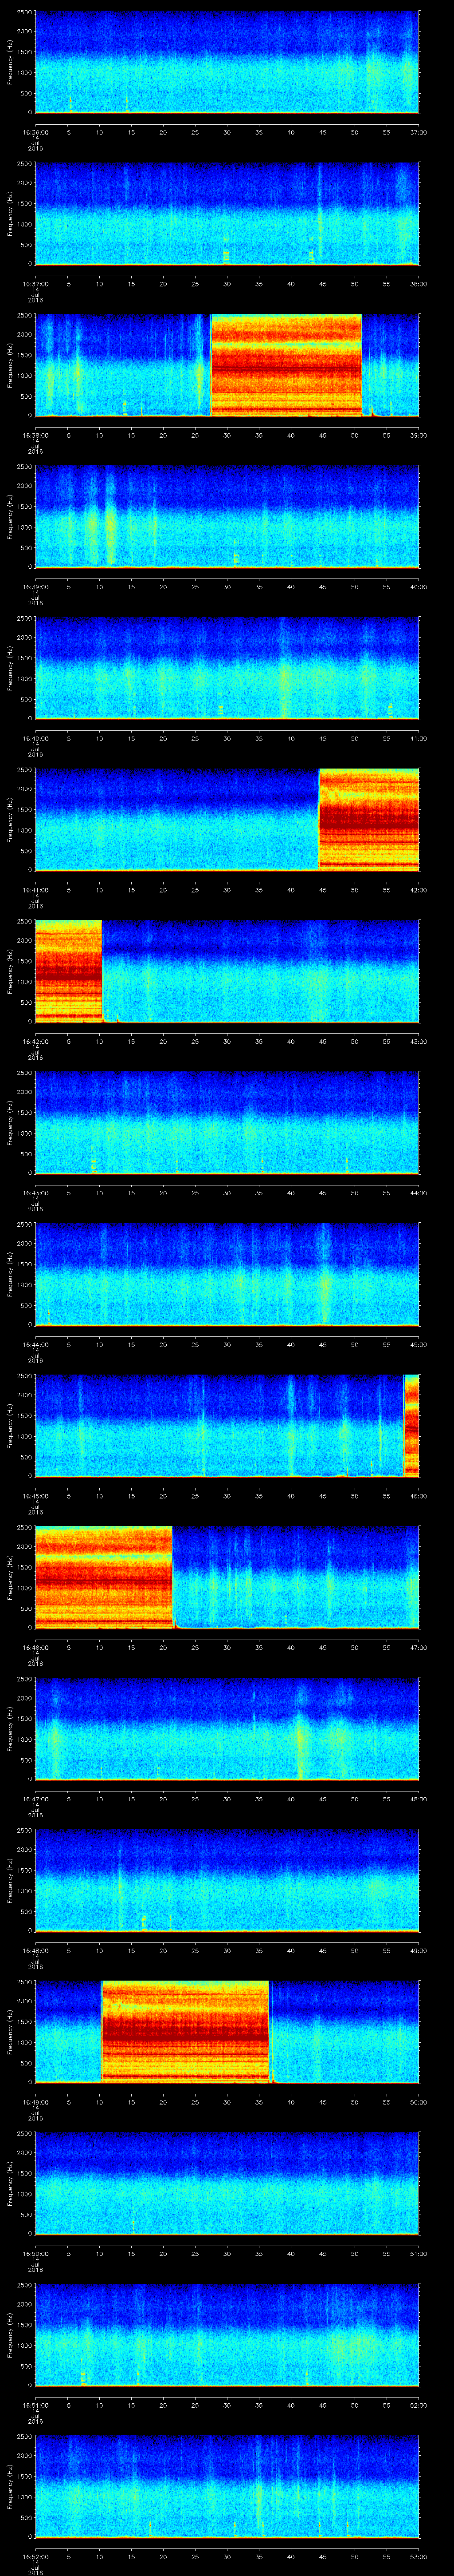The image size is (454, 2576).
Task: Click the red burst starting the 16:42 spectrogram
Action: pos(68,970)
